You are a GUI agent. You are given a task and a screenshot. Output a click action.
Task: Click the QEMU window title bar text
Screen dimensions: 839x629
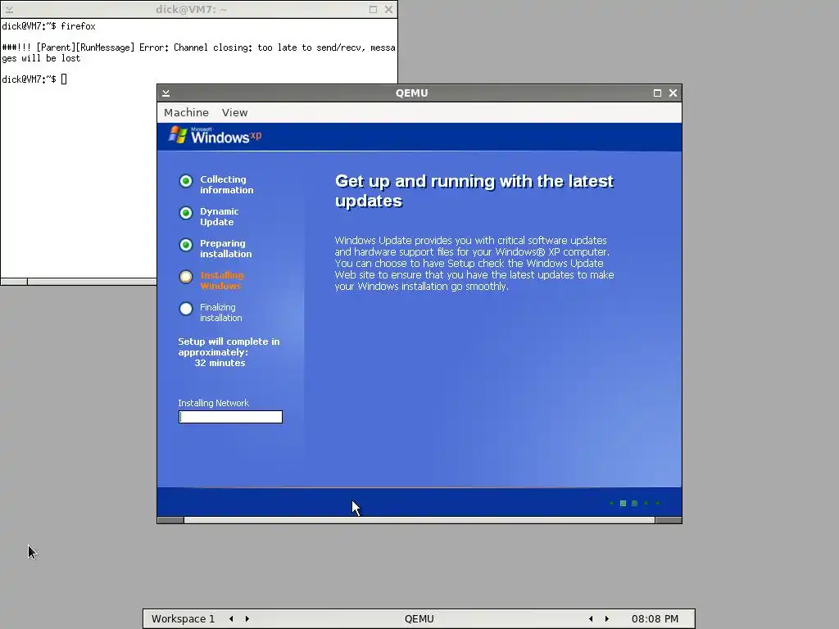[411, 93]
